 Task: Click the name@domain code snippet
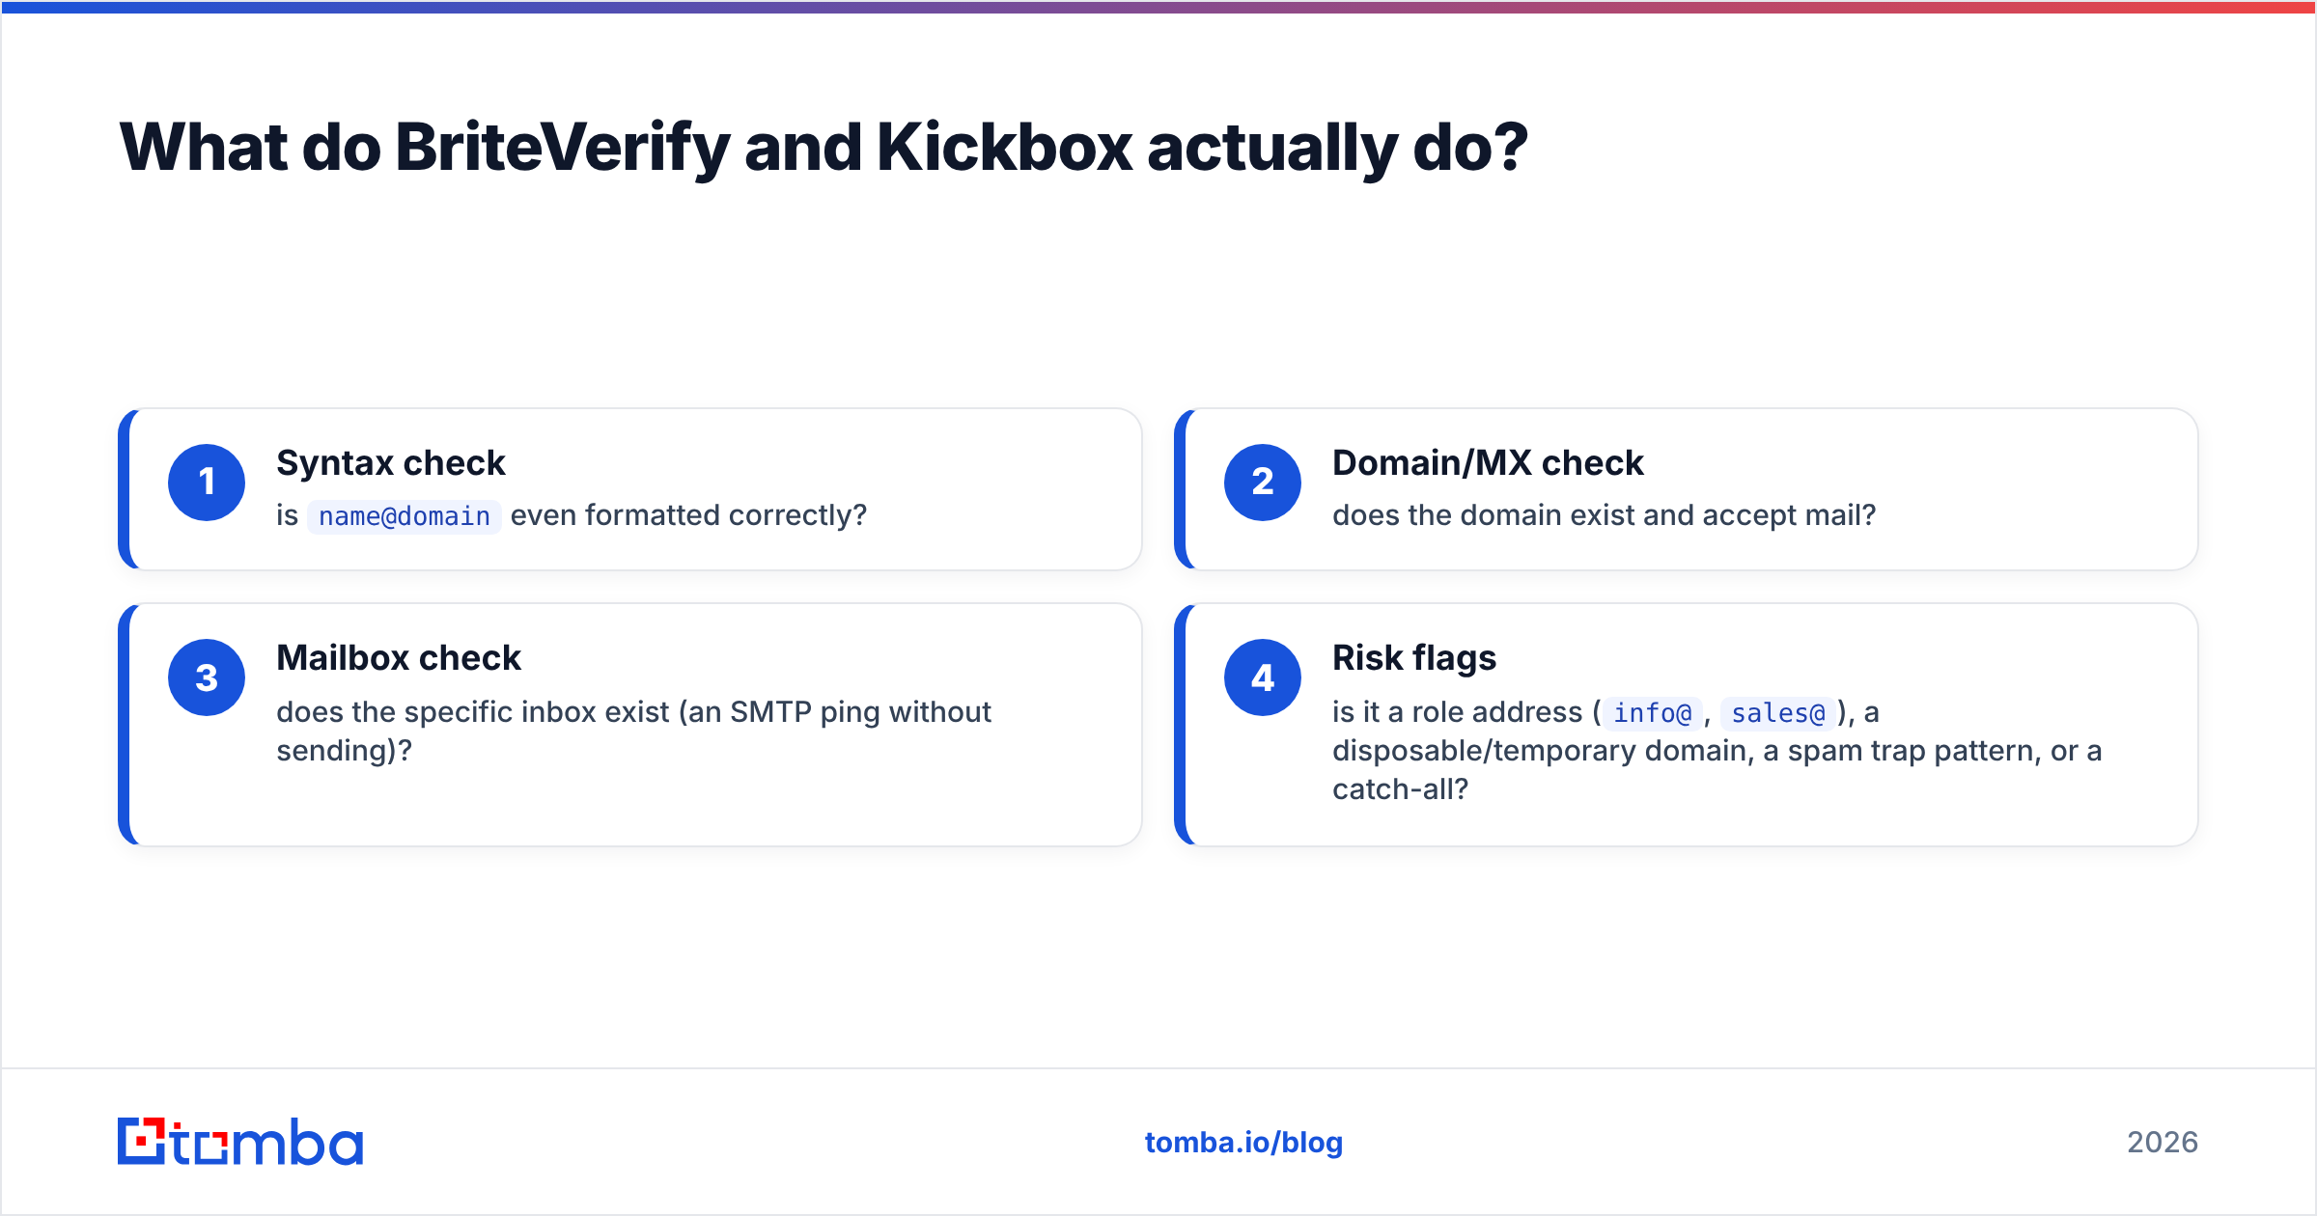tap(405, 516)
